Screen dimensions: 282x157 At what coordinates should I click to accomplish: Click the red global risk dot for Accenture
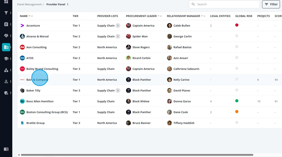coord(237,25)
